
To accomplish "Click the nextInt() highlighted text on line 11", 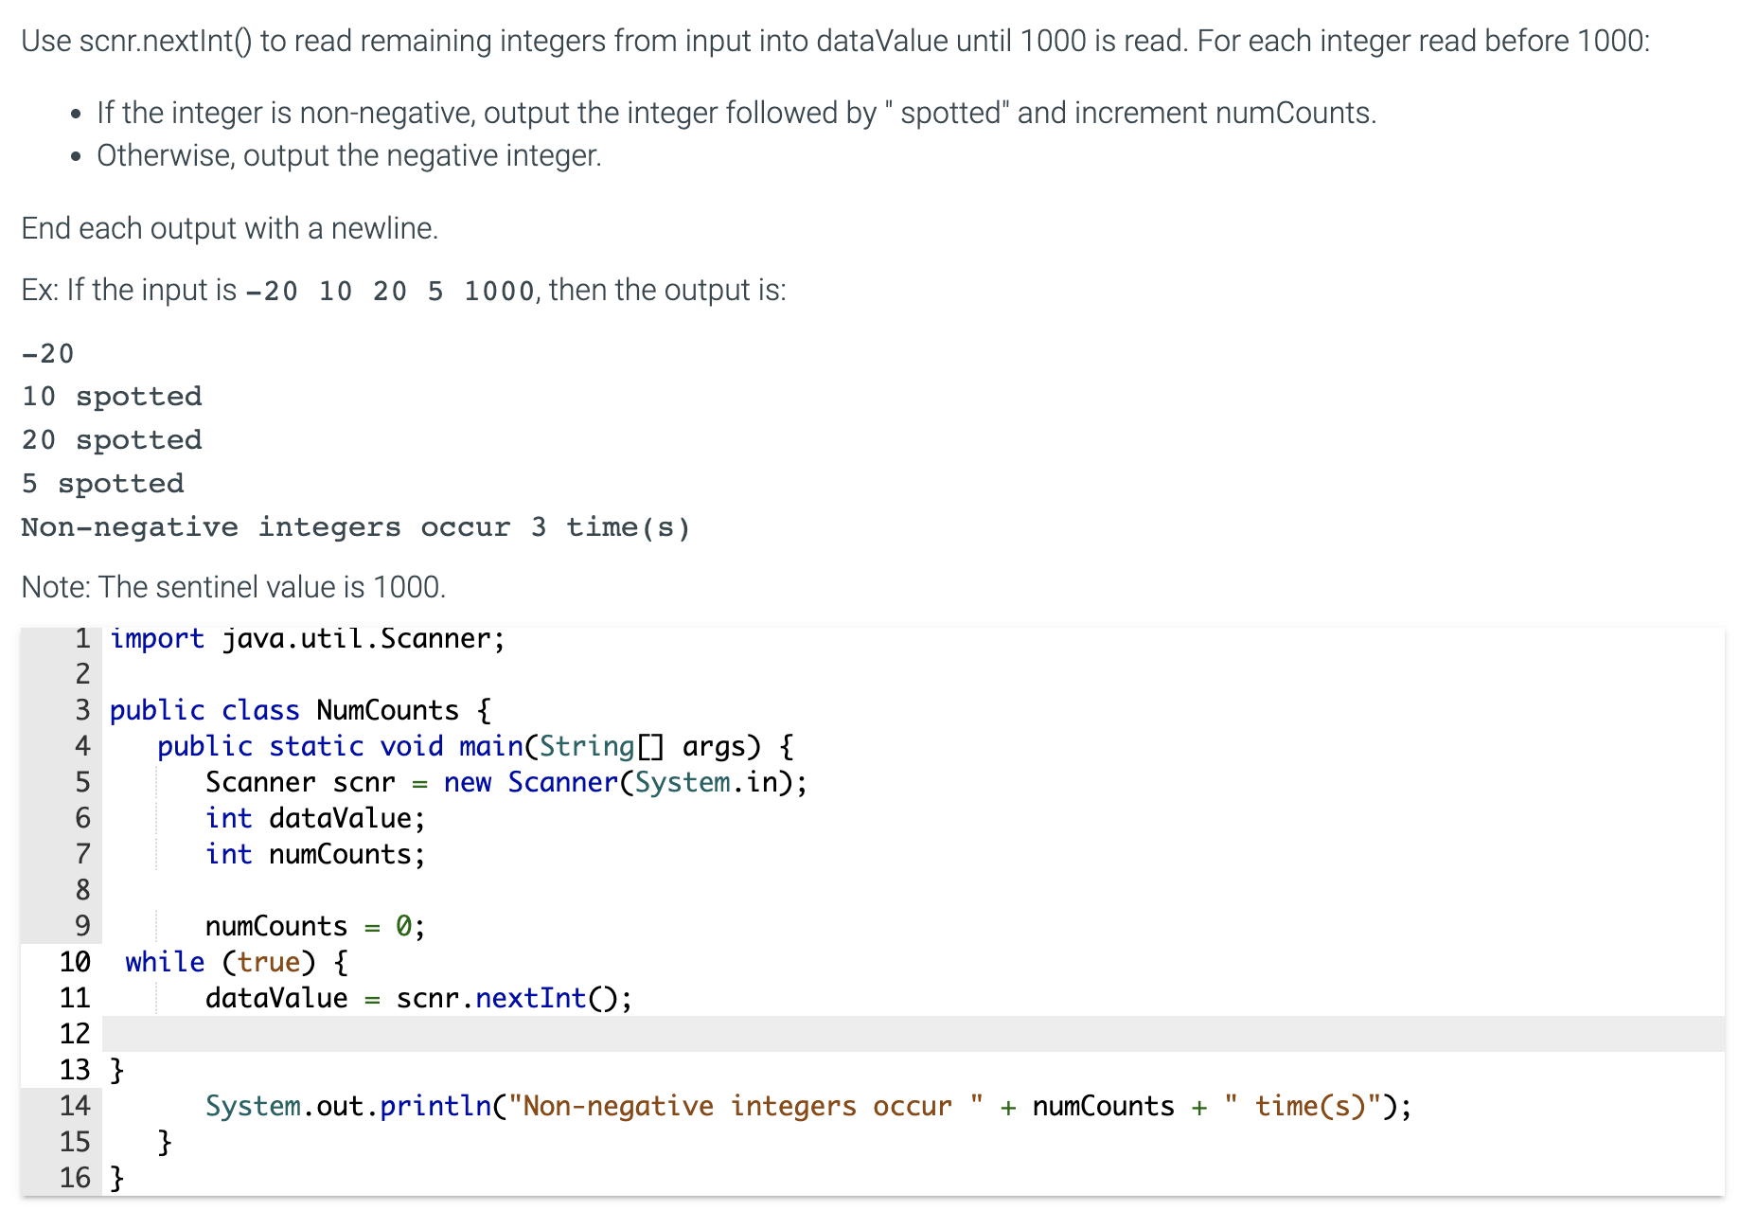I will tap(531, 997).
